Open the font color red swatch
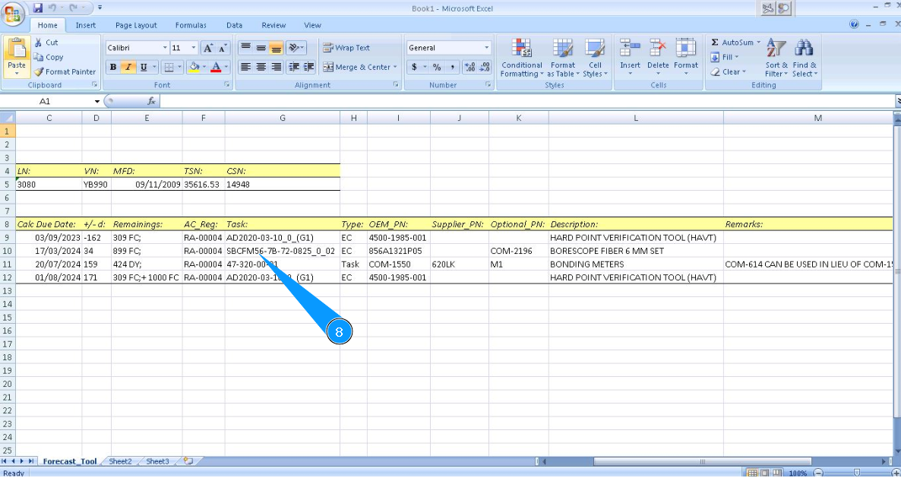The width and height of the screenshot is (901, 478). pyautogui.click(x=217, y=67)
